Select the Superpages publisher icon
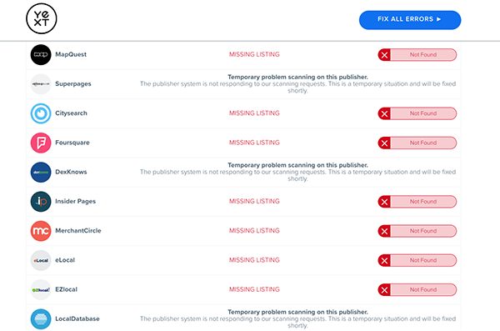This screenshot has height=331, width=500. [x=41, y=84]
